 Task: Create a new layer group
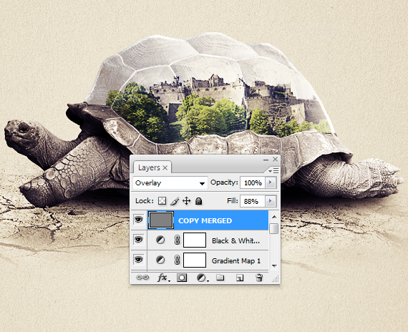(x=220, y=278)
